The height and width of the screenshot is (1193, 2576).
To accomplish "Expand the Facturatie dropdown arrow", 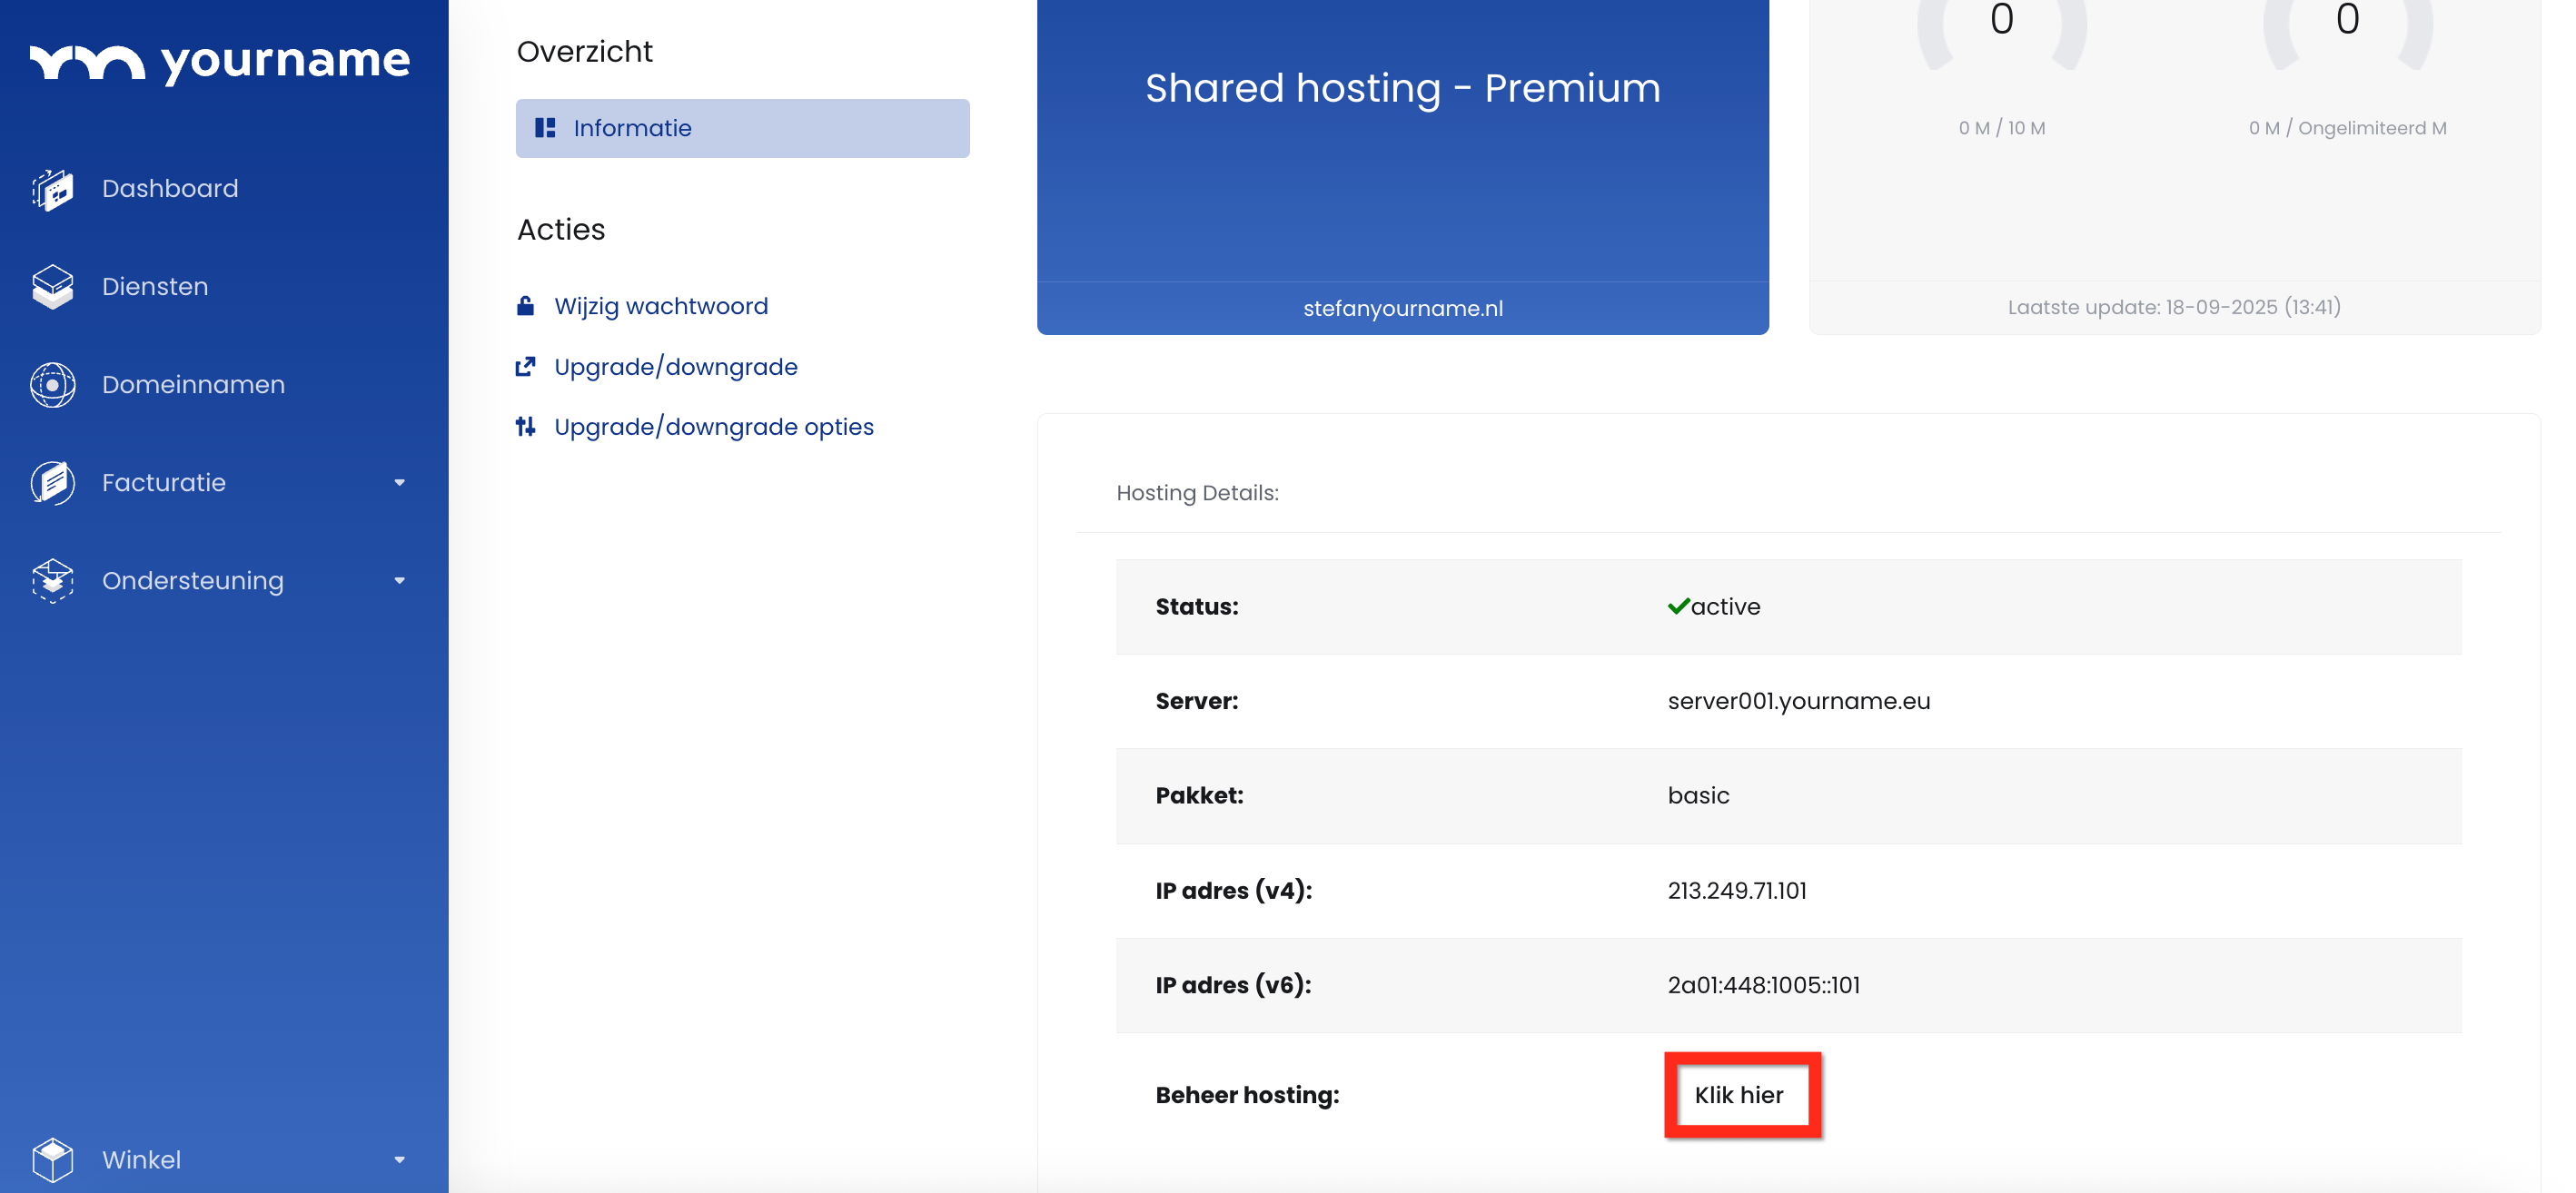I will [x=399, y=483].
